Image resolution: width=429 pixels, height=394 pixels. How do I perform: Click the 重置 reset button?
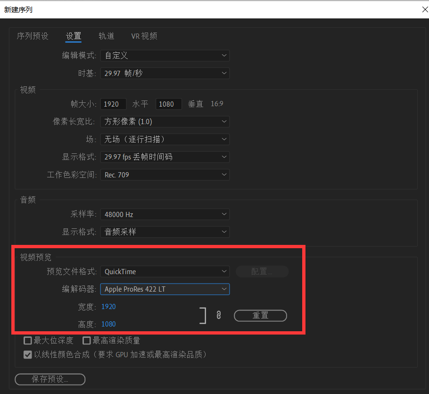pos(260,316)
